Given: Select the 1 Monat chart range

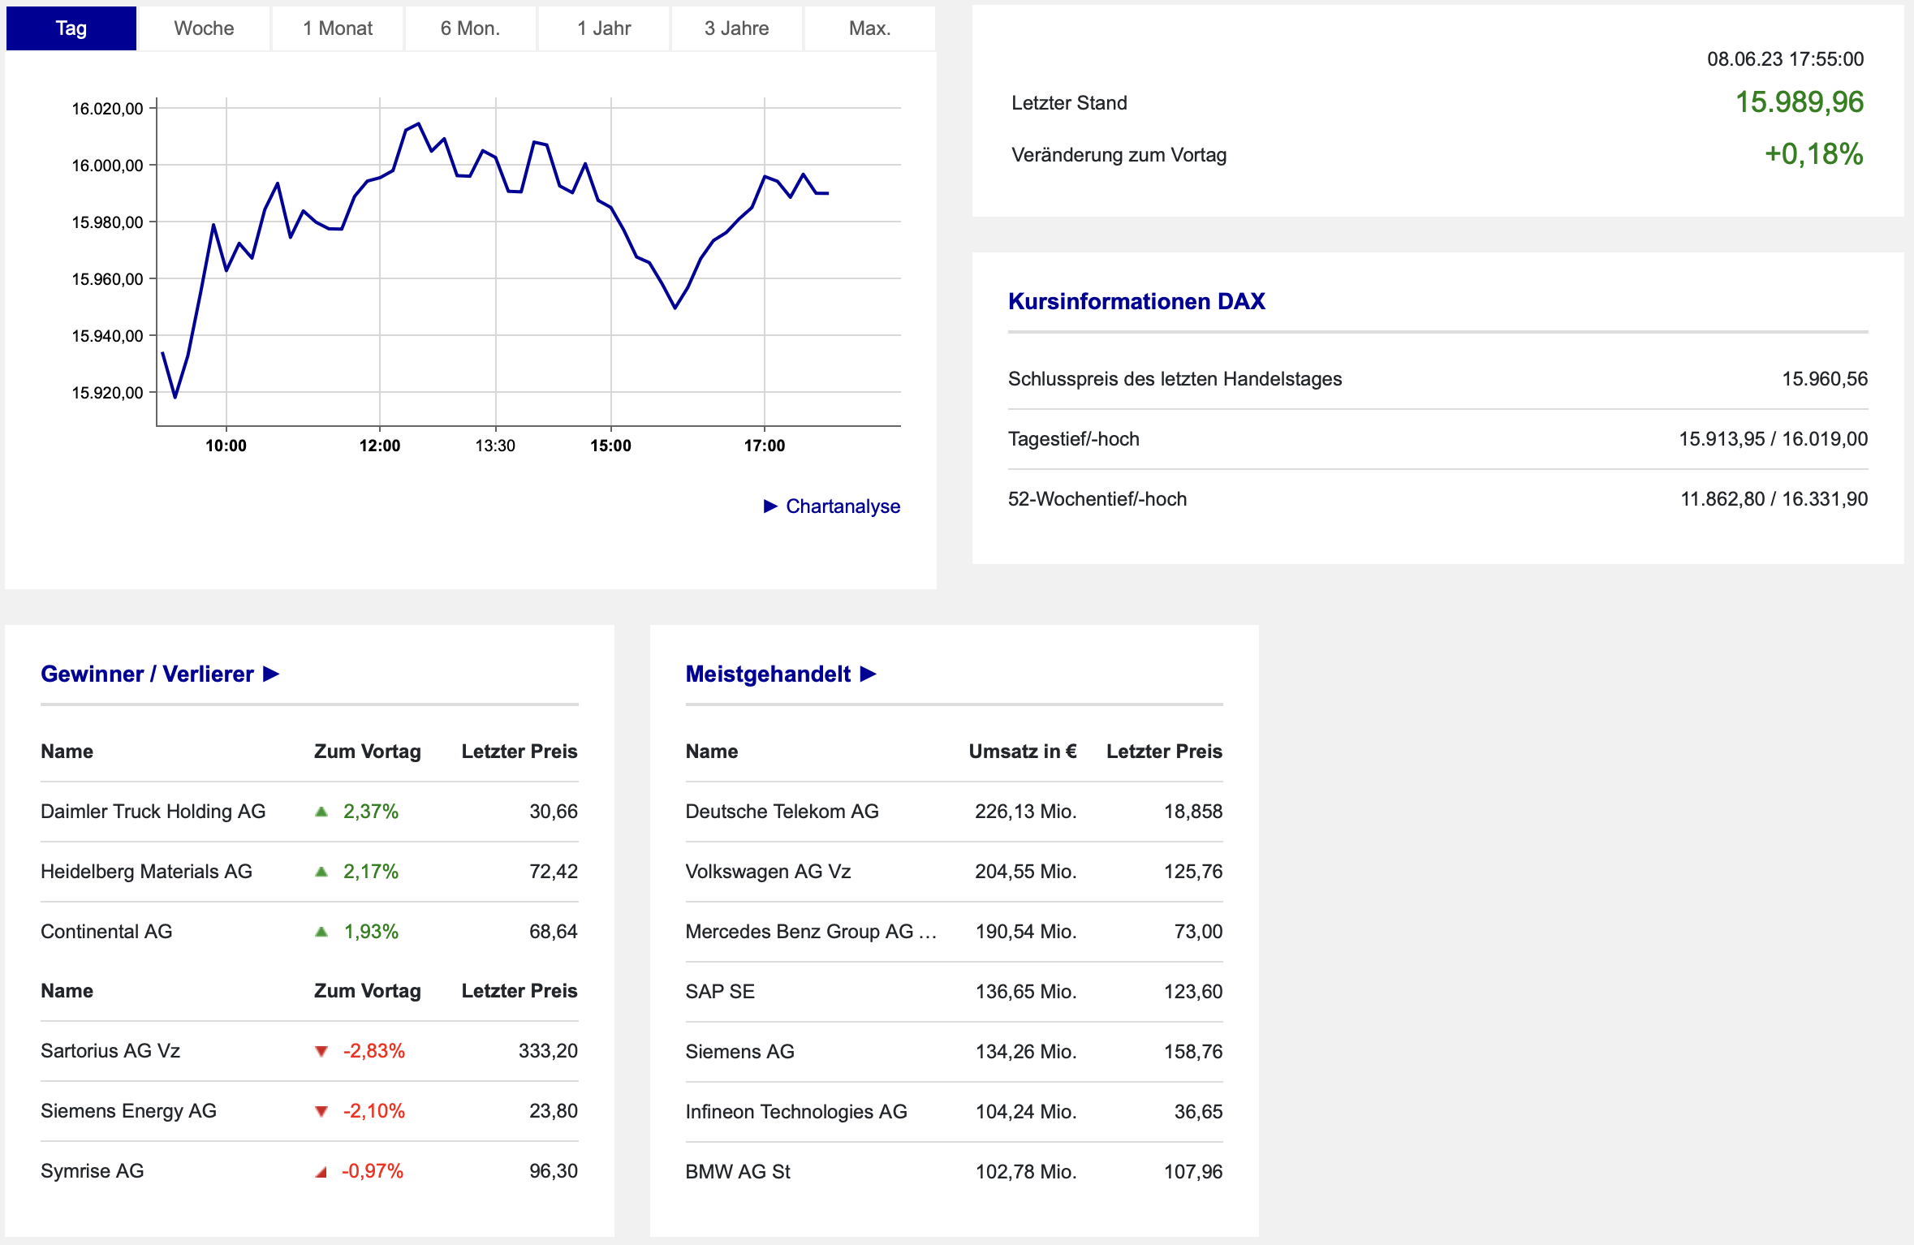Looking at the screenshot, I should pos(338,28).
